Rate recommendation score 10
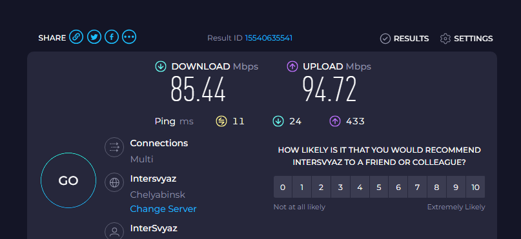The width and height of the screenshot is (521, 239). (x=475, y=187)
